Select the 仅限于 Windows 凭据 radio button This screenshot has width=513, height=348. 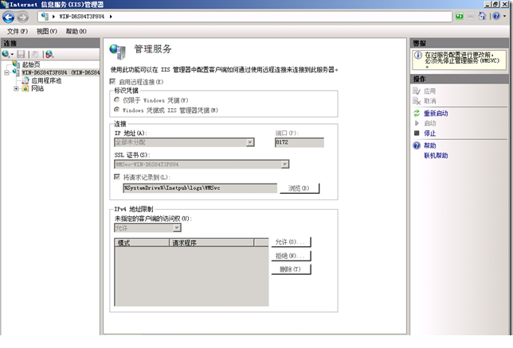pos(116,99)
